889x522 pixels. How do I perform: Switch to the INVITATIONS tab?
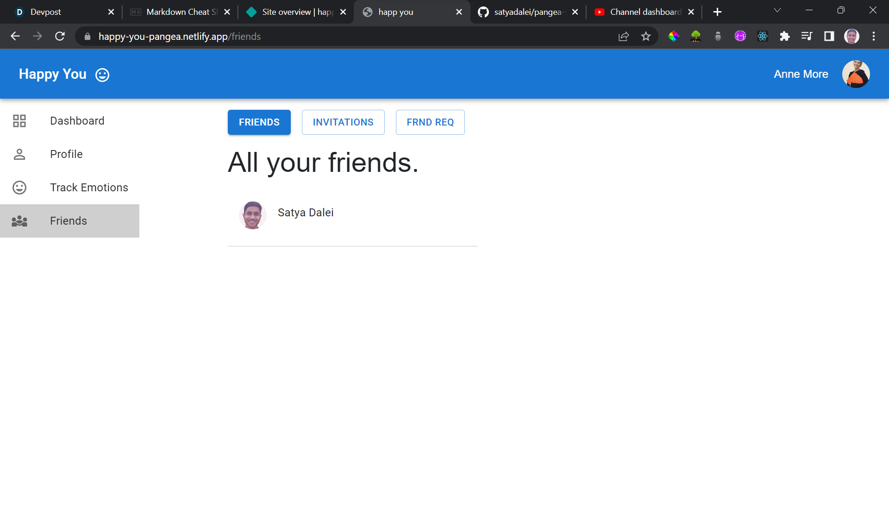[x=343, y=122]
